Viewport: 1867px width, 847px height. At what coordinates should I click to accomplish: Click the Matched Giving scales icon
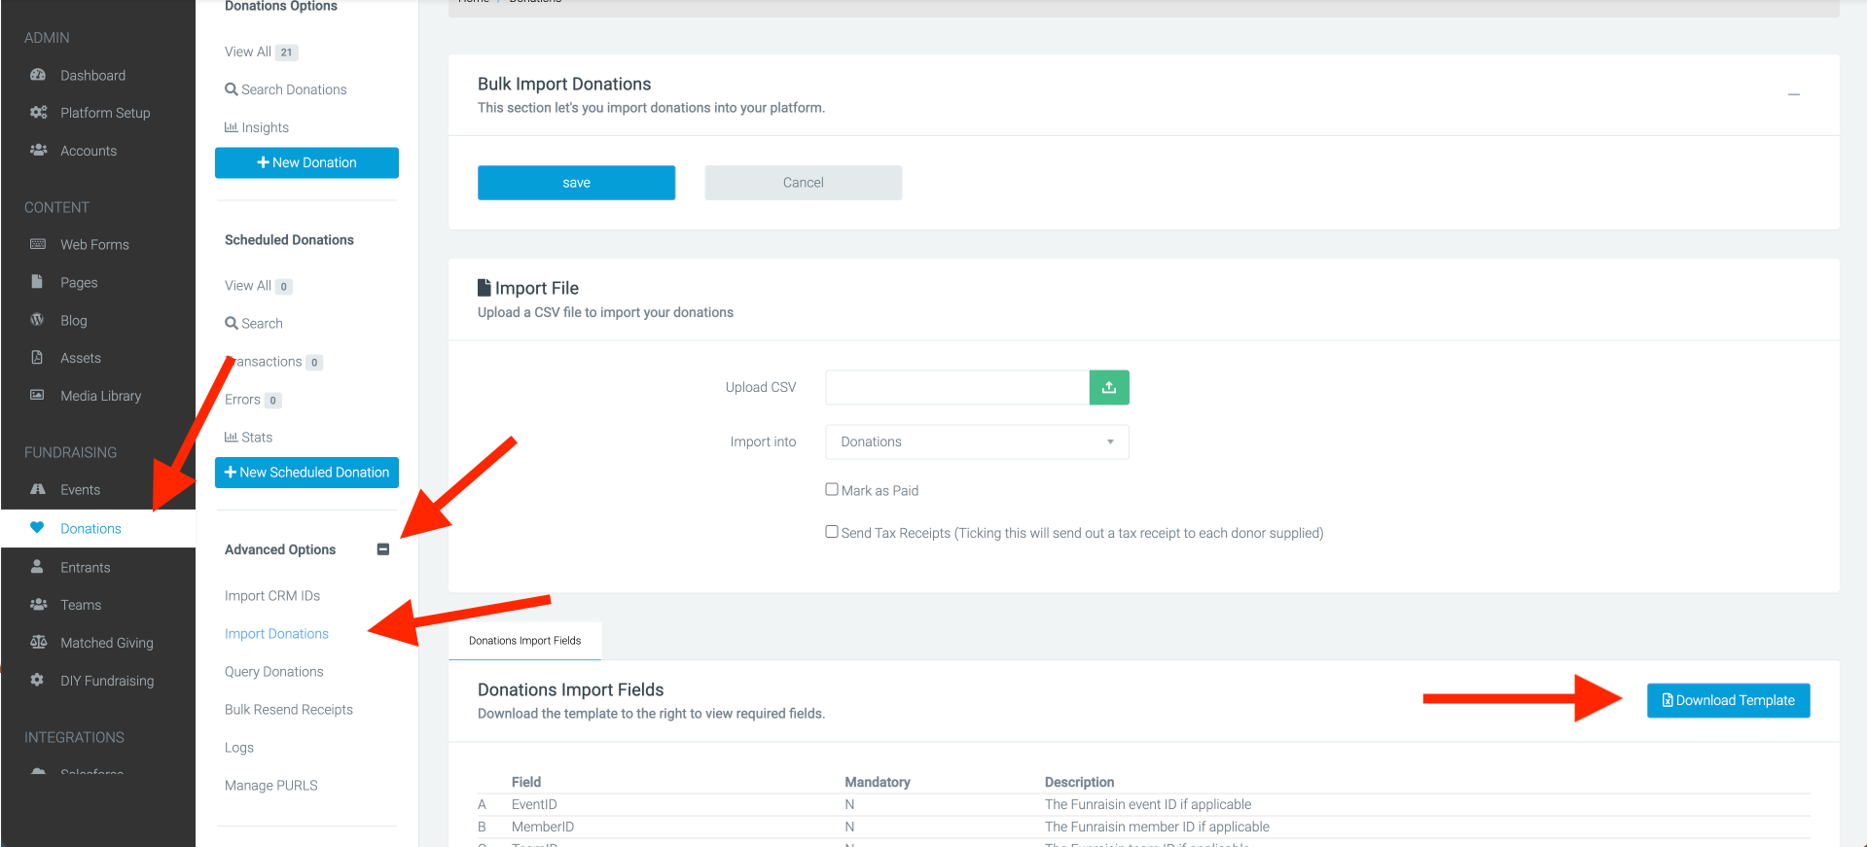[x=38, y=642]
